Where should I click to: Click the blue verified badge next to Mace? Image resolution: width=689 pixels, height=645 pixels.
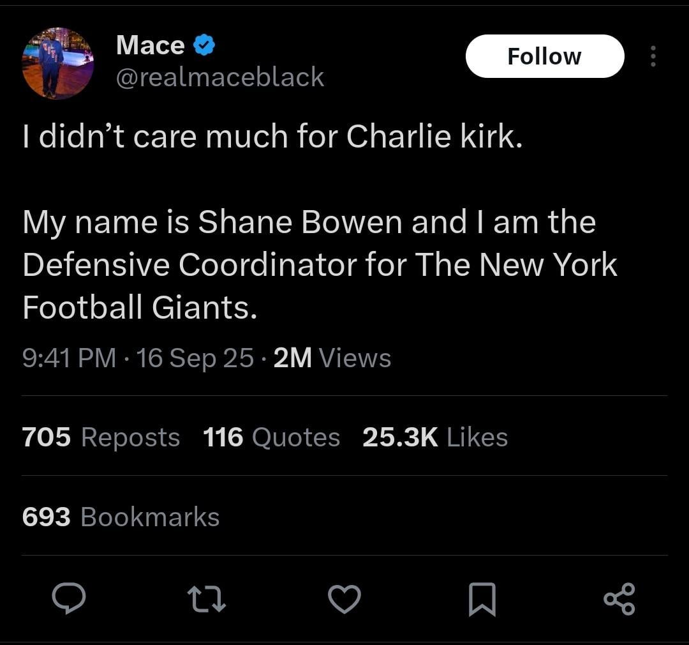pos(203,44)
